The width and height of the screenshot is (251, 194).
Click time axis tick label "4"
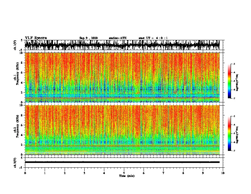tap(104, 173)
